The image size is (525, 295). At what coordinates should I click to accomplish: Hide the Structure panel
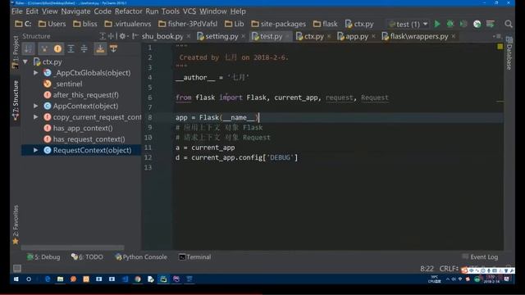click(135, 36)
